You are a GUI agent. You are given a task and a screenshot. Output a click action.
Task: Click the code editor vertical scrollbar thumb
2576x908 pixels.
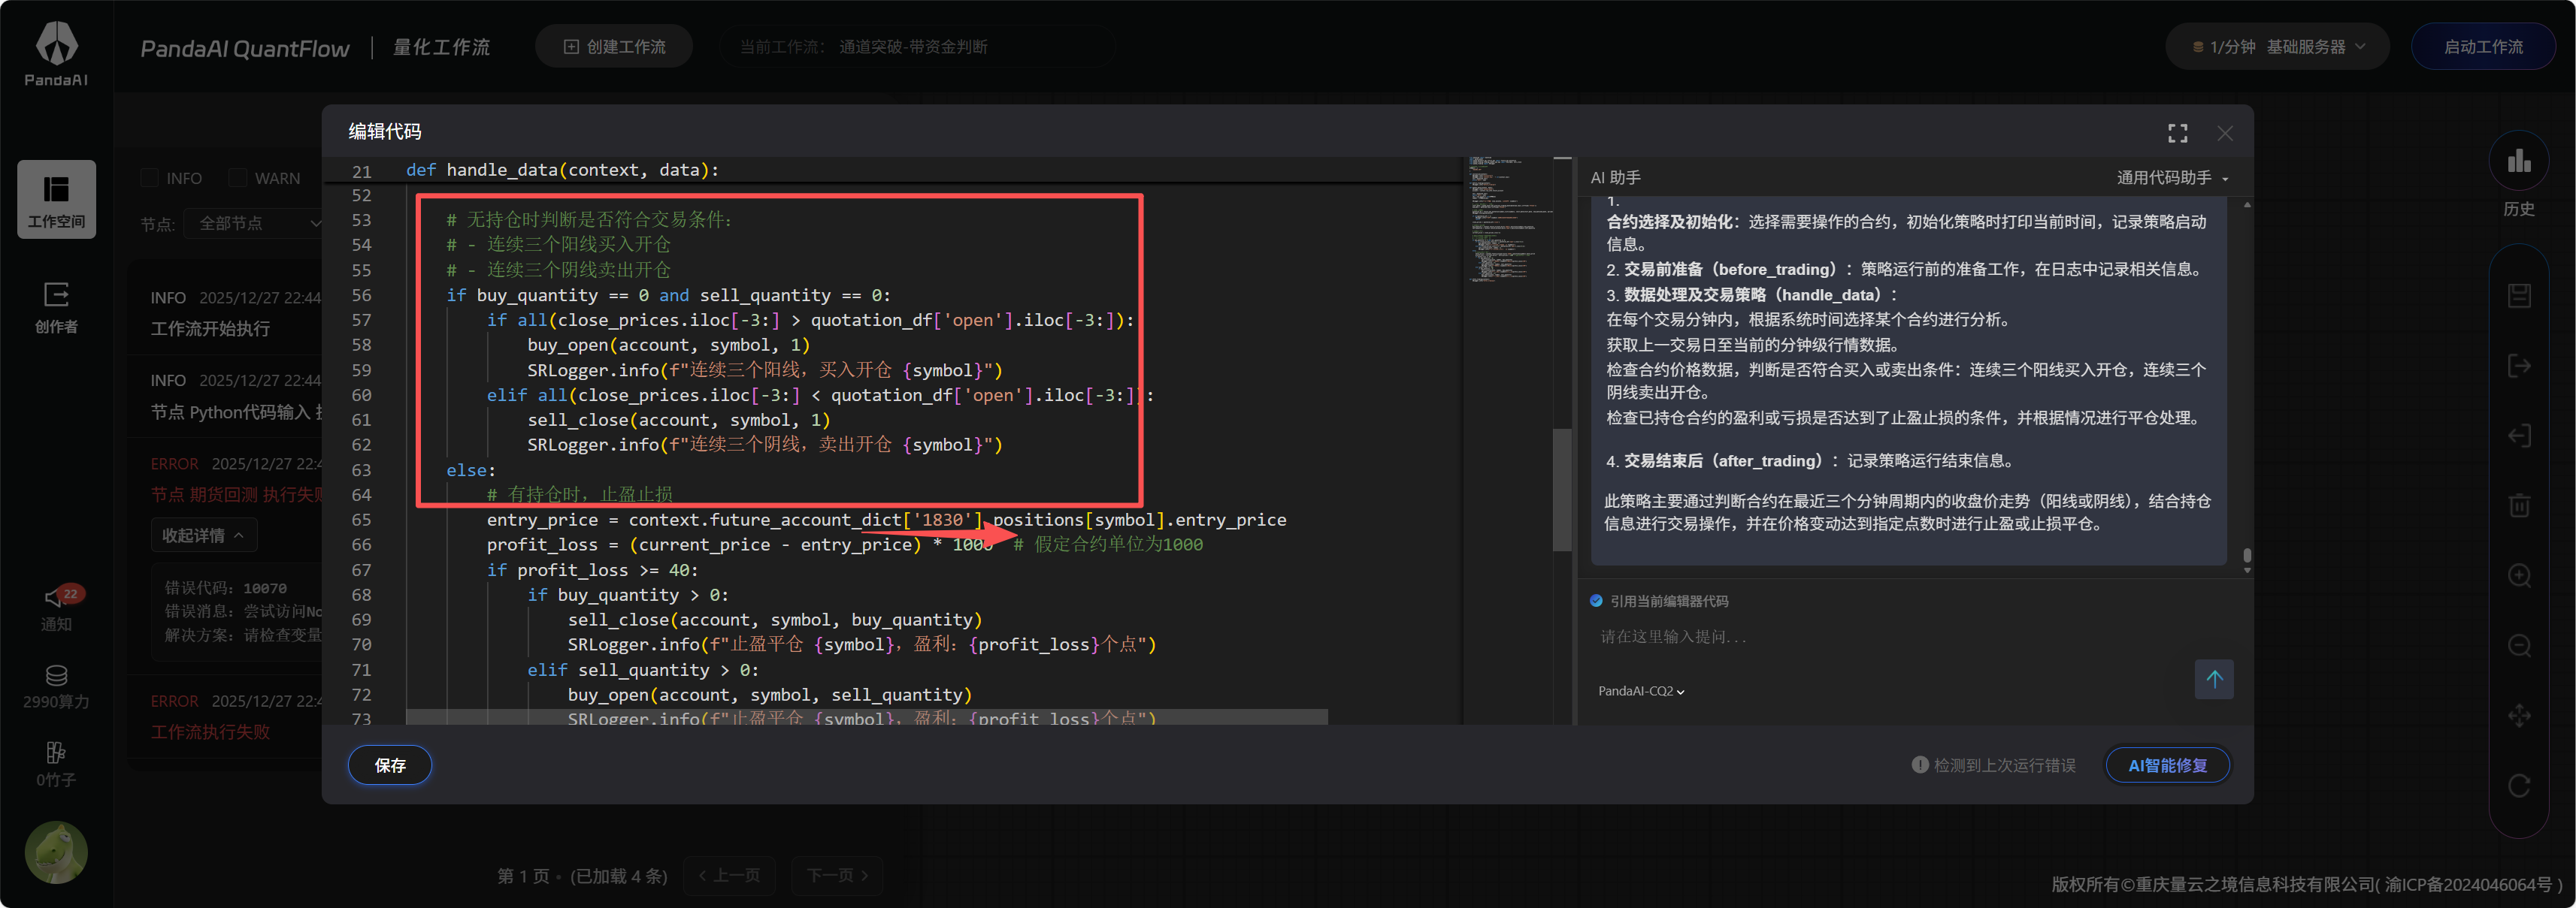(x=1561, y=490)
